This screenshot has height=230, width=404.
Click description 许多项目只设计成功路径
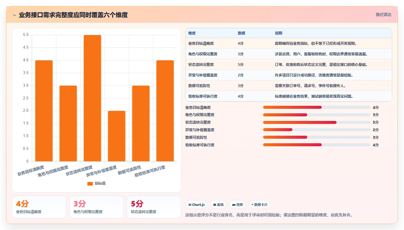pos(314,75)
